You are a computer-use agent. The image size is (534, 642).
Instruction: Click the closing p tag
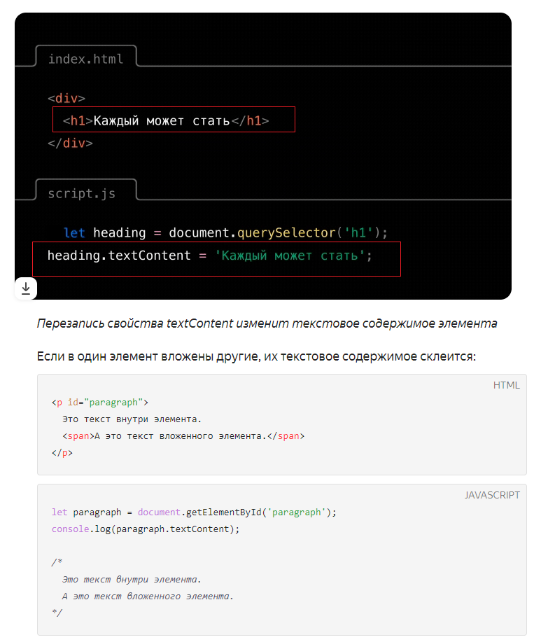[62, 453]
